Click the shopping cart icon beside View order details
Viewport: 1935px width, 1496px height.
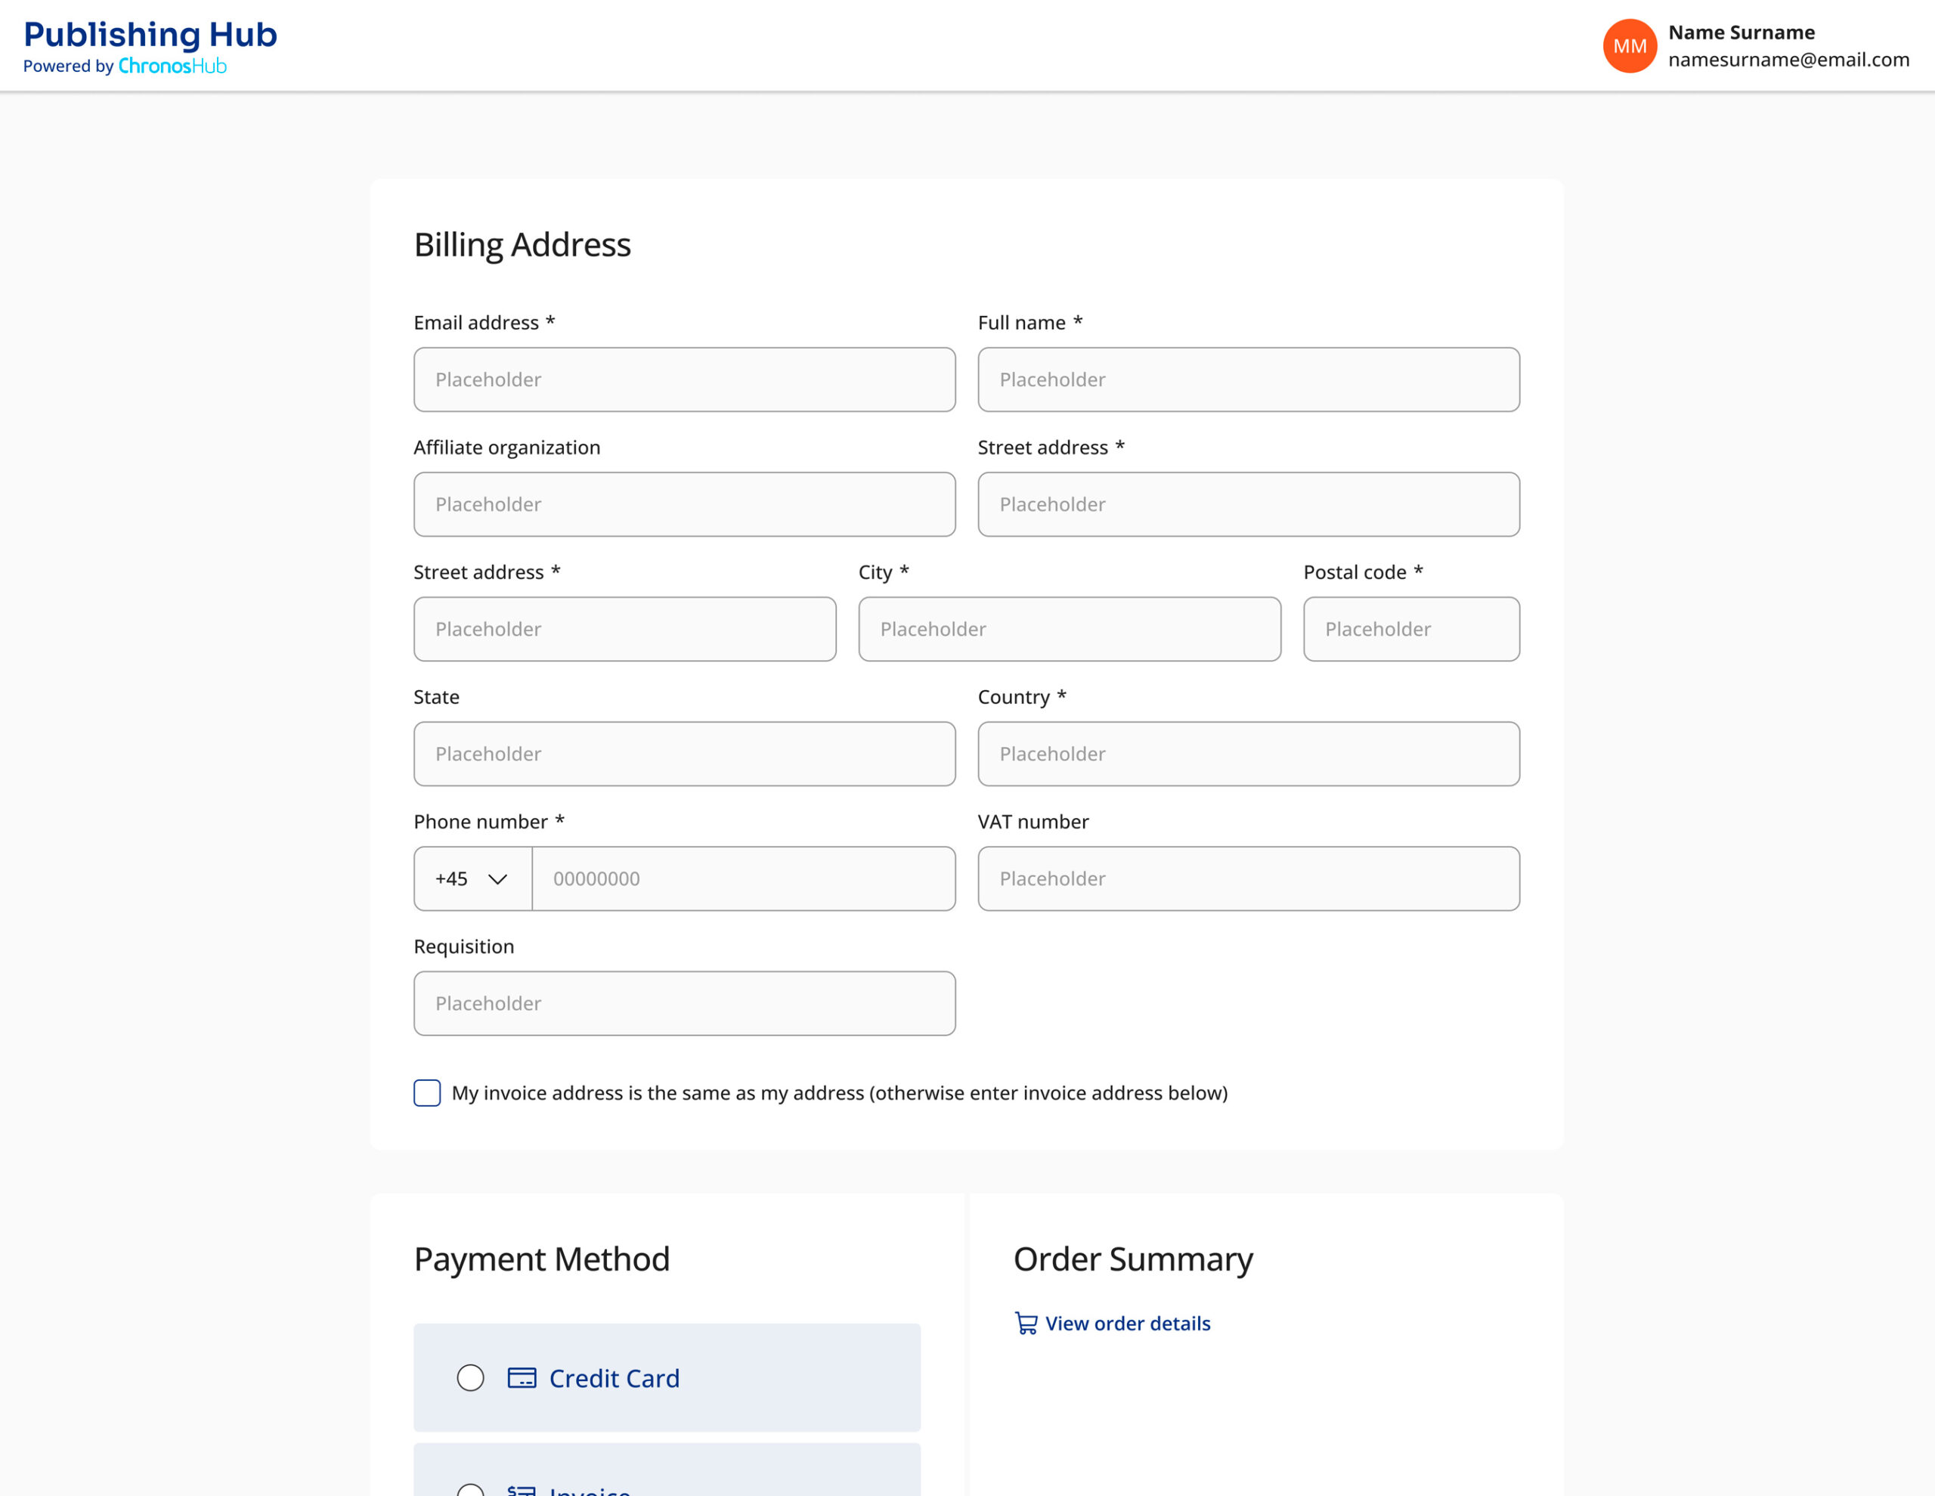coord(1027,1323)
